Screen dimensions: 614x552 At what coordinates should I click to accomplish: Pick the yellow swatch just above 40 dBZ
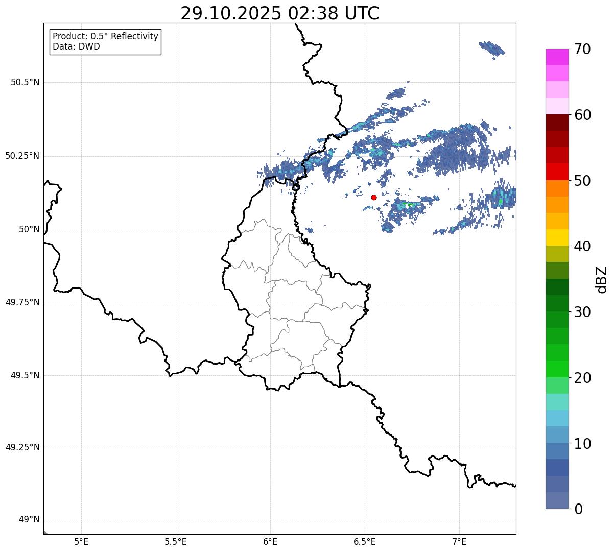pos(557,237)
